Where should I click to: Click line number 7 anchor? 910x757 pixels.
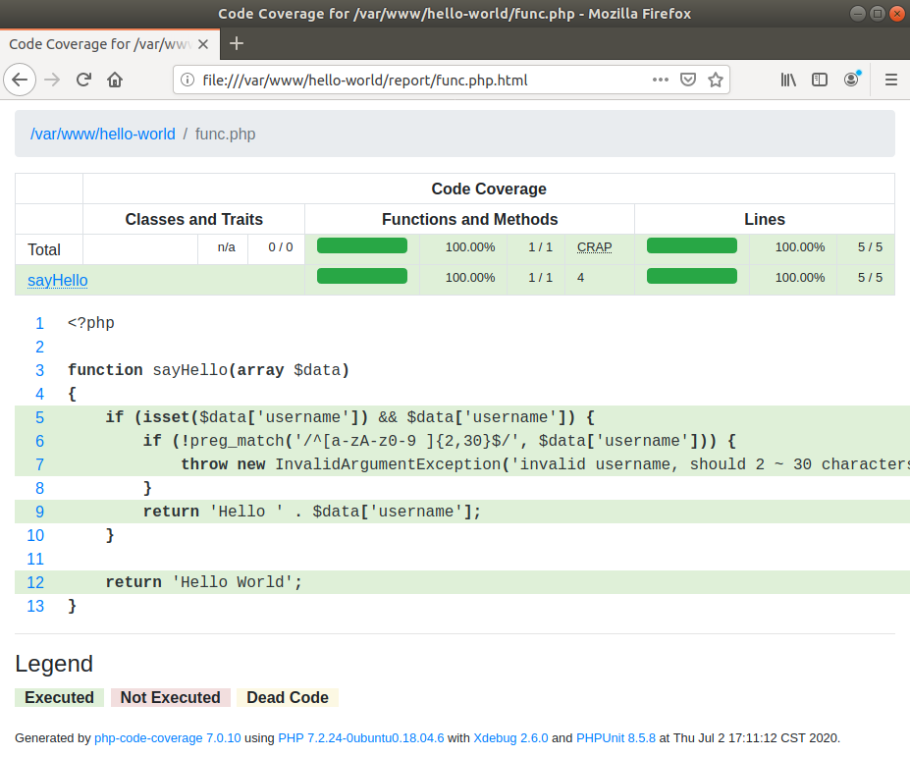(x=39, y=464)
